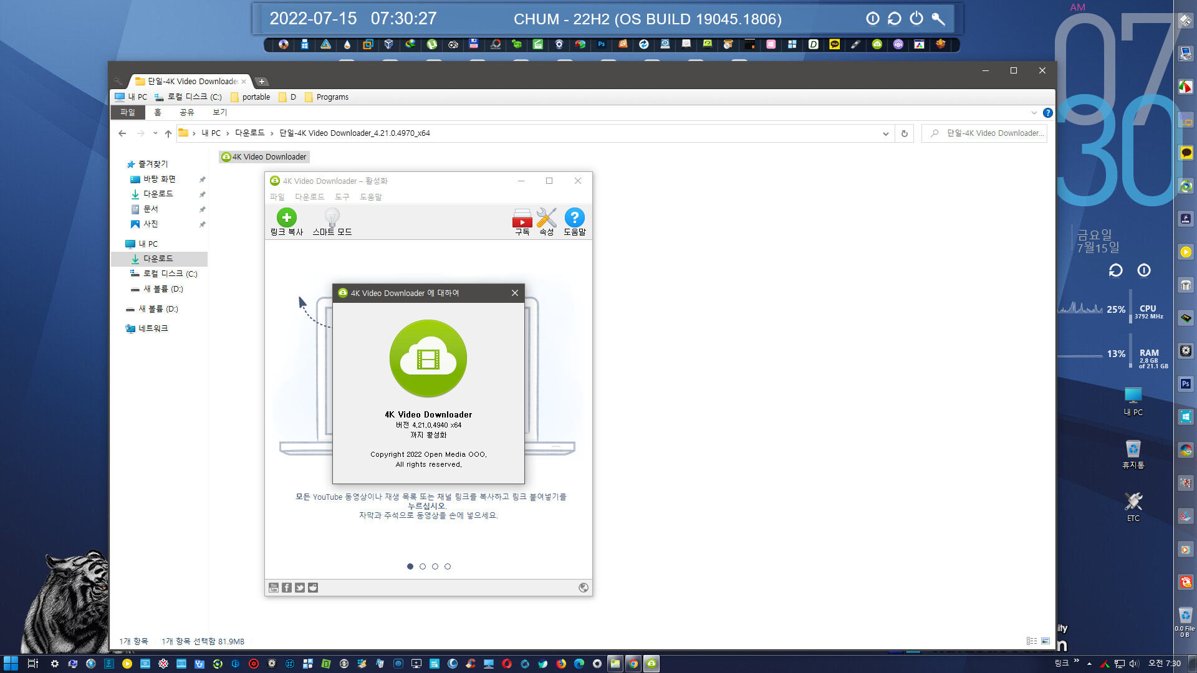This screenshot has width=1197, height=673.
Task: Select the third onboarding page dot
Action: 435,566
